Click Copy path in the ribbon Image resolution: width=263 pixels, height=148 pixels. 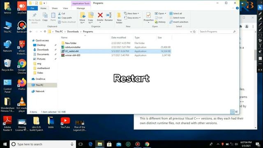tap(65, 18)
